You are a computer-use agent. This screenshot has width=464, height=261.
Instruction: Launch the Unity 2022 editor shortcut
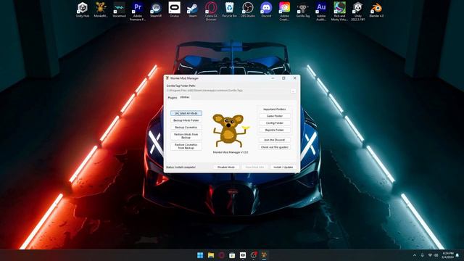click(357, 12)
